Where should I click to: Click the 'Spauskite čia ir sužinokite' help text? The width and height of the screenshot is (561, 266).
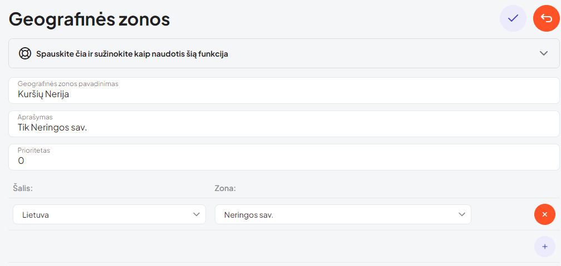132,54
